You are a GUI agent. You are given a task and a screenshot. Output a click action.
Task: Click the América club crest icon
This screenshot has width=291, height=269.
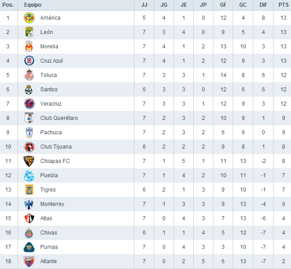click(x=29, y=18)
